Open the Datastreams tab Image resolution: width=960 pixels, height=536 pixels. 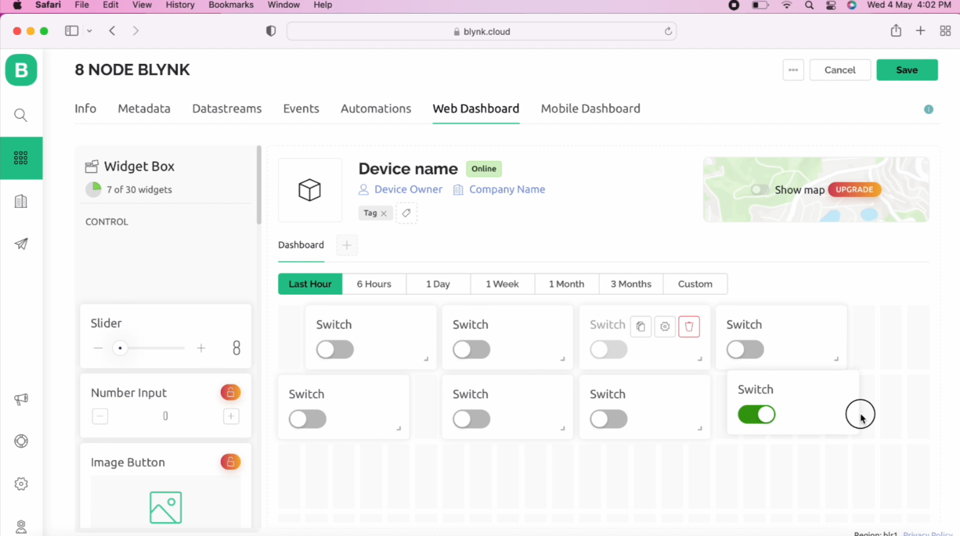226,109
